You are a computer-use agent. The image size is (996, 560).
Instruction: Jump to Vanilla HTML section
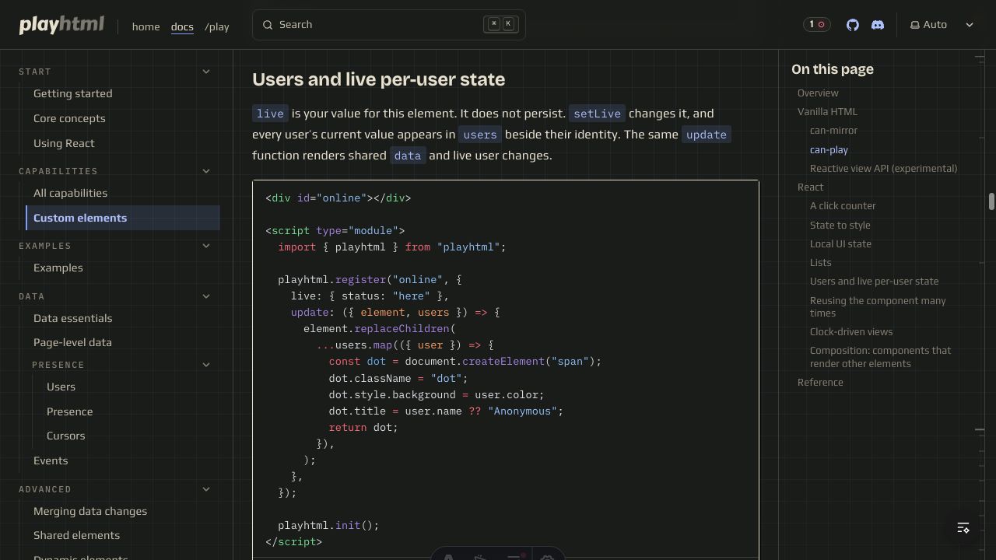[827, 111]
